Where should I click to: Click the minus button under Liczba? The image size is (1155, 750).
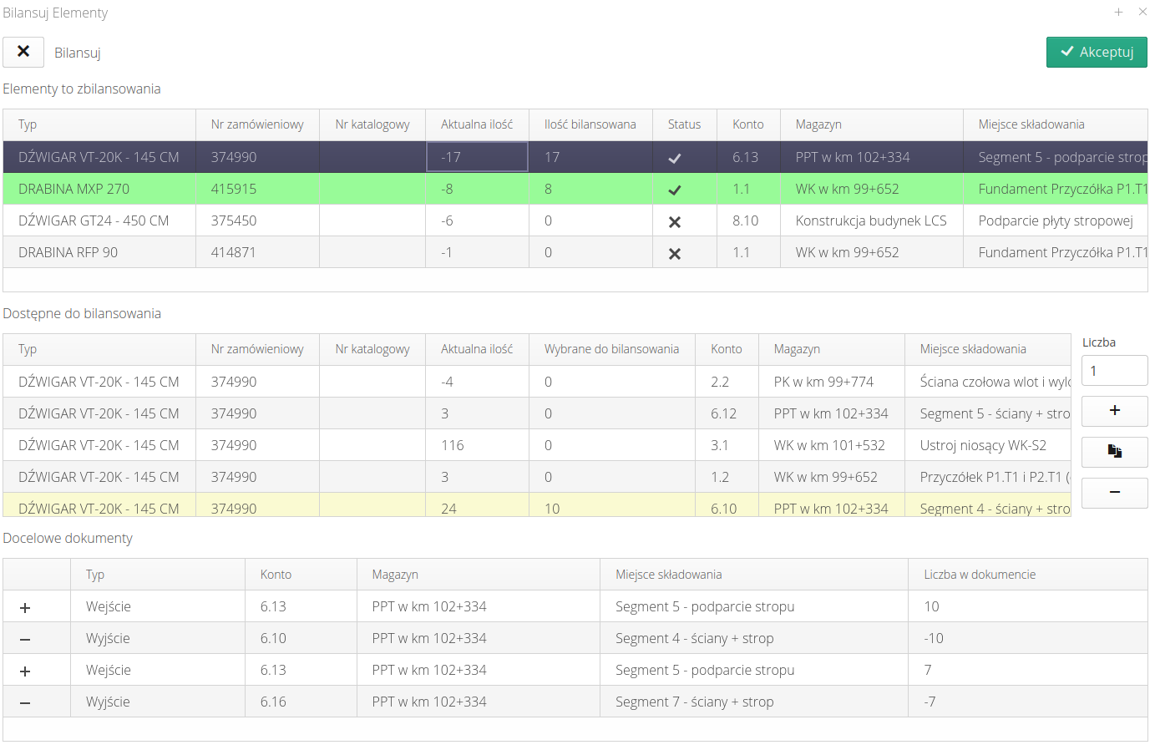[1114, 493]
